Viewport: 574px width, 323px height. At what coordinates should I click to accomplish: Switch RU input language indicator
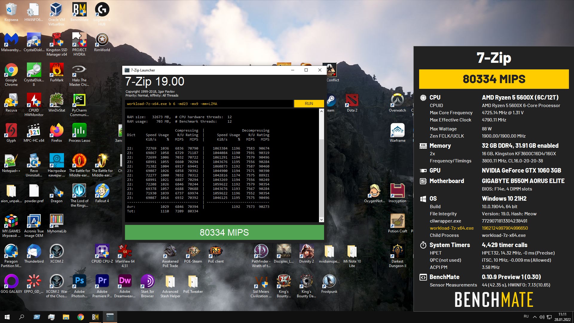(526, 316)
